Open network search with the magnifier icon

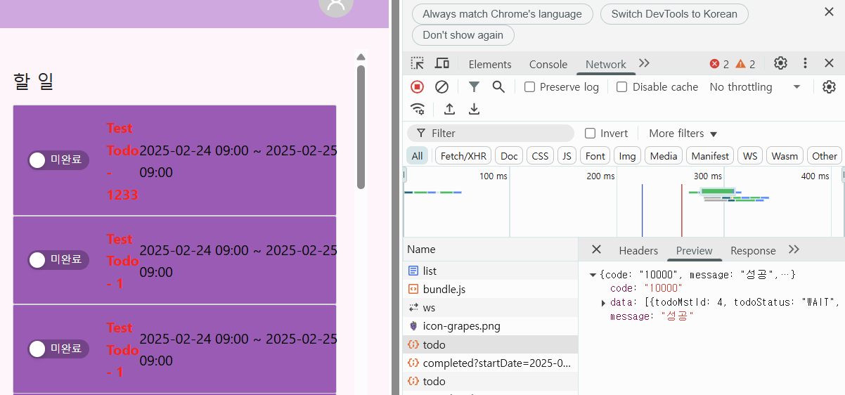coord(498,86)
